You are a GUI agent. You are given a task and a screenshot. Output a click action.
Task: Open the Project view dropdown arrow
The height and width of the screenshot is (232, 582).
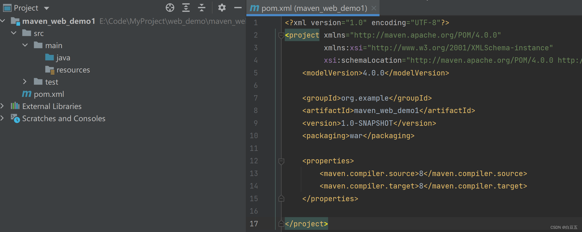[x=47, y=8]
